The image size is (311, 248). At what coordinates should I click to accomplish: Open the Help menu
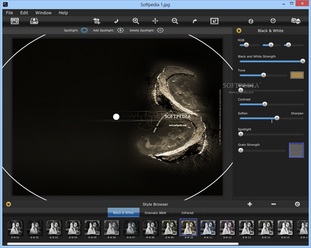click(63, 13)
